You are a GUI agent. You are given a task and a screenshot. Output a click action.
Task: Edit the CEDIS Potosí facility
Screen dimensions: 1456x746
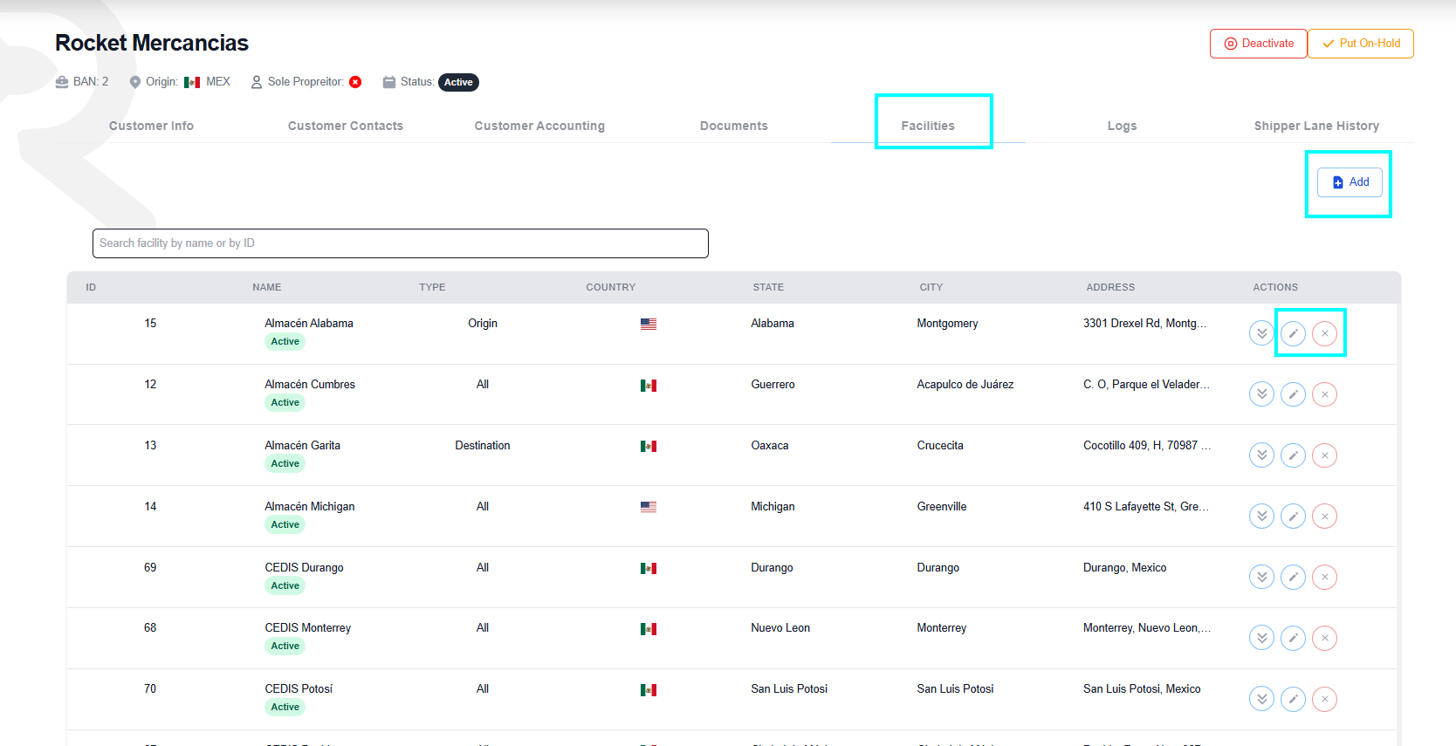[x=1293, y=699]
